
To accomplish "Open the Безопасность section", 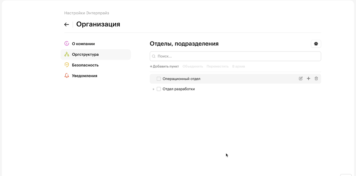I will pyautogui.click(x=95, y=65).
